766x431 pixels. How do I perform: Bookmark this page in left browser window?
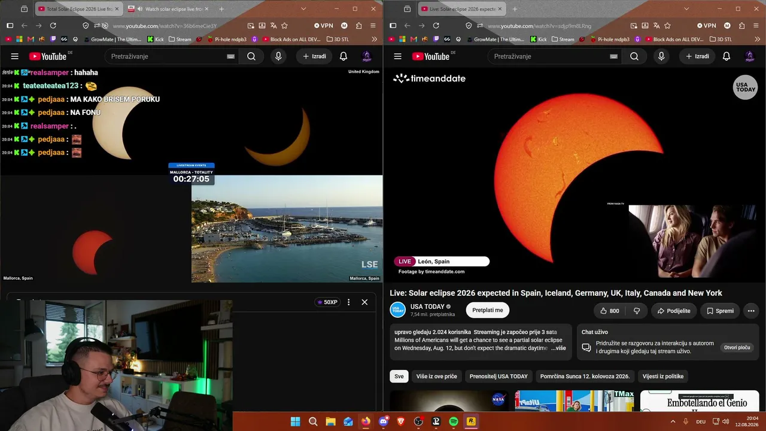click(285, 26)
